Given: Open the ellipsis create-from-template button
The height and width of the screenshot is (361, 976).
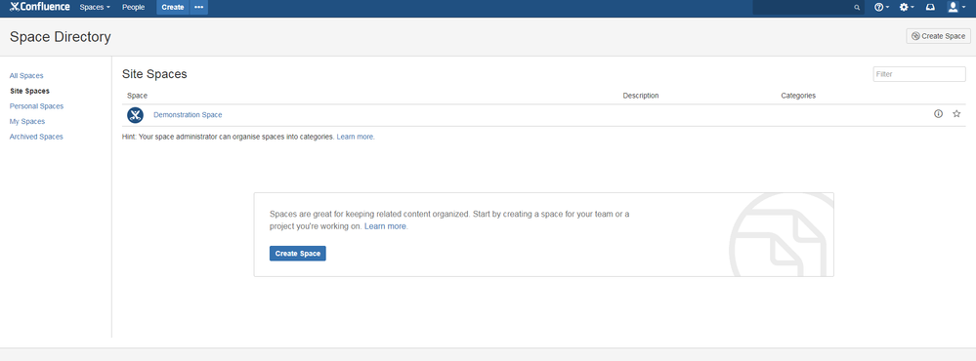Looking at the screenshot, I should click(x=199, y=8).
